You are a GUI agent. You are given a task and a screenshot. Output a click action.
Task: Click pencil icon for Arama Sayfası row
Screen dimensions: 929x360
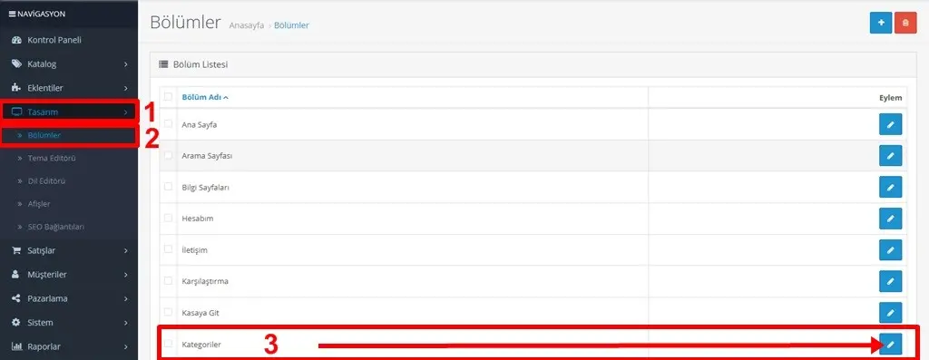click(x=891, y=156)
